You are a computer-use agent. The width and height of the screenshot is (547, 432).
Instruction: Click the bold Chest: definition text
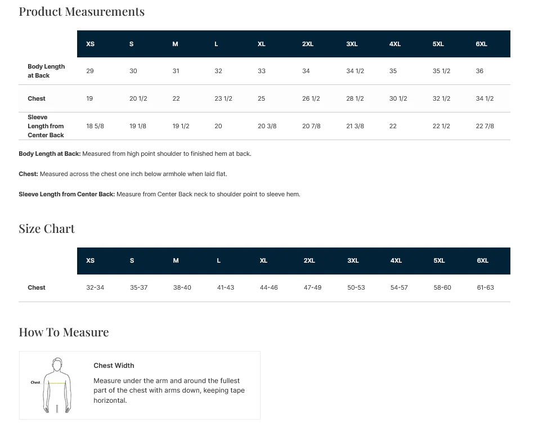pos(28,174)
